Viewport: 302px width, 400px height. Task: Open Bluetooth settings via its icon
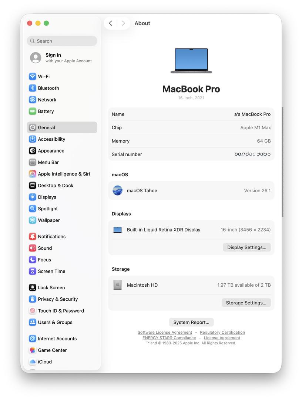(x=33, y=88)
